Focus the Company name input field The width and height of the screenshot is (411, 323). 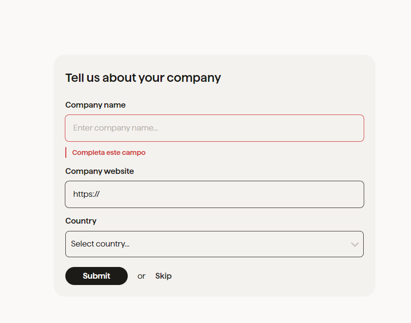tap(215, 128)
